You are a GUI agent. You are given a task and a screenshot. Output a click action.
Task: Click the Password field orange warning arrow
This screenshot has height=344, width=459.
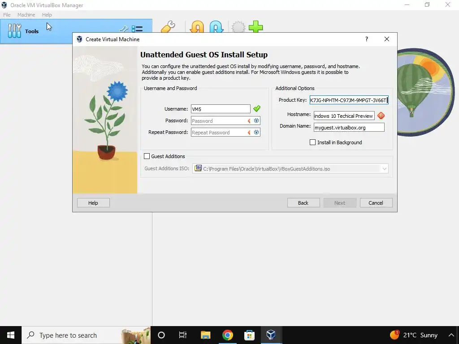point(249,121)
